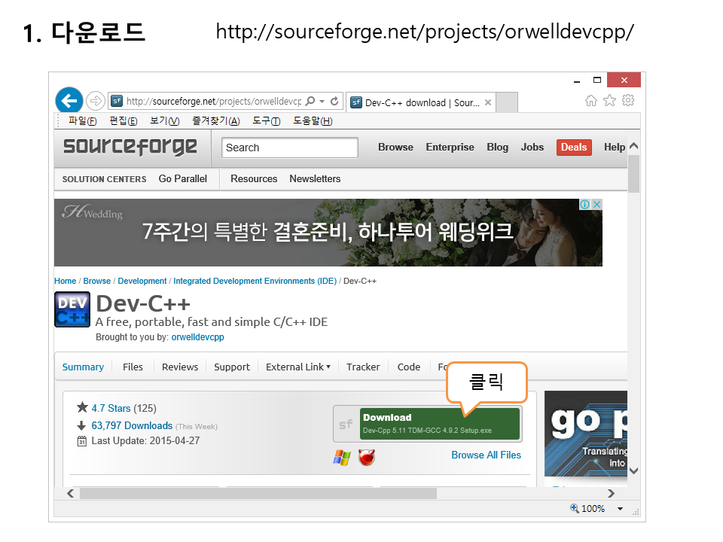Click the zoom magnifier icon in status bar
The width and height of the screenshot is (723, 542).
pyautogui.click(x=574, y=508)
